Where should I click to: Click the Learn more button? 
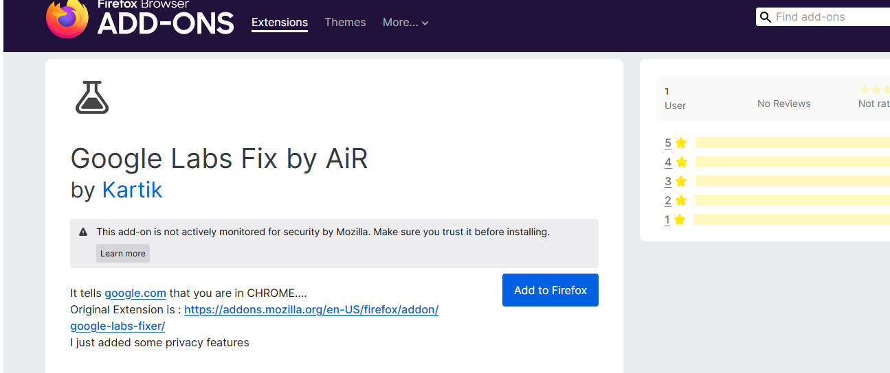point(123,254)
